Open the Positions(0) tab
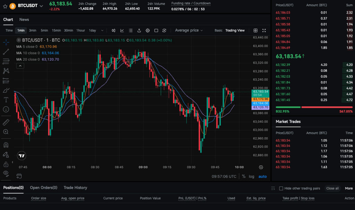Screen dimensions: 355x210 (14, 187)
